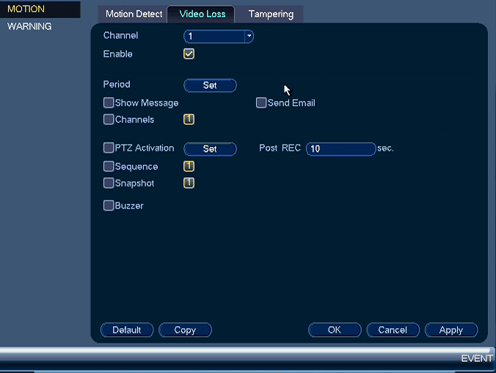Toggle channel 1 box beside Sequence
Image resolution: width=496 pixels, height=373 pixels.
189,166
